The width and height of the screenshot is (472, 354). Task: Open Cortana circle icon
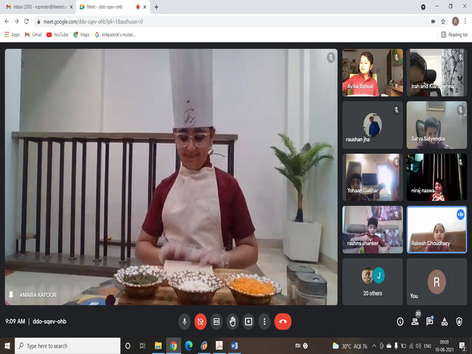(127, 346)
